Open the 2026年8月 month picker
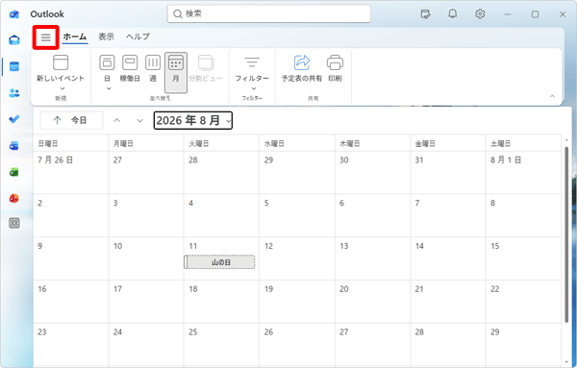Image resolution: width=577 pixels, height=368 pixels. (x=193, y=120)
